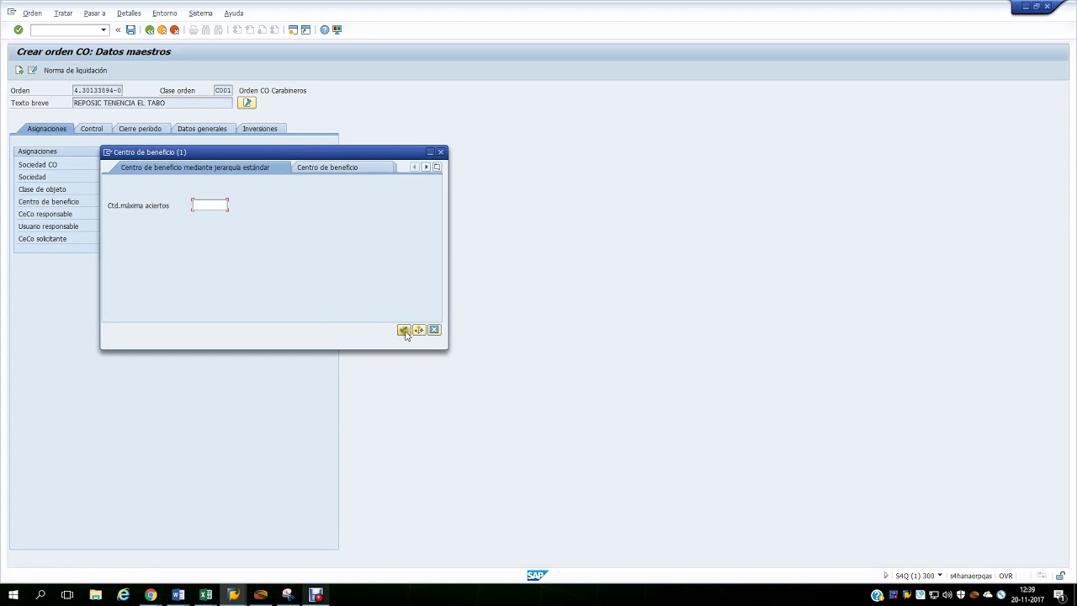
Task: Open the Cierre período tab
Action: 140,129
